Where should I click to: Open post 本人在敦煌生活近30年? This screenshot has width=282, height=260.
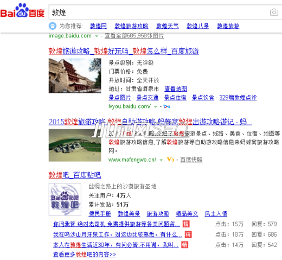point(116,245)
